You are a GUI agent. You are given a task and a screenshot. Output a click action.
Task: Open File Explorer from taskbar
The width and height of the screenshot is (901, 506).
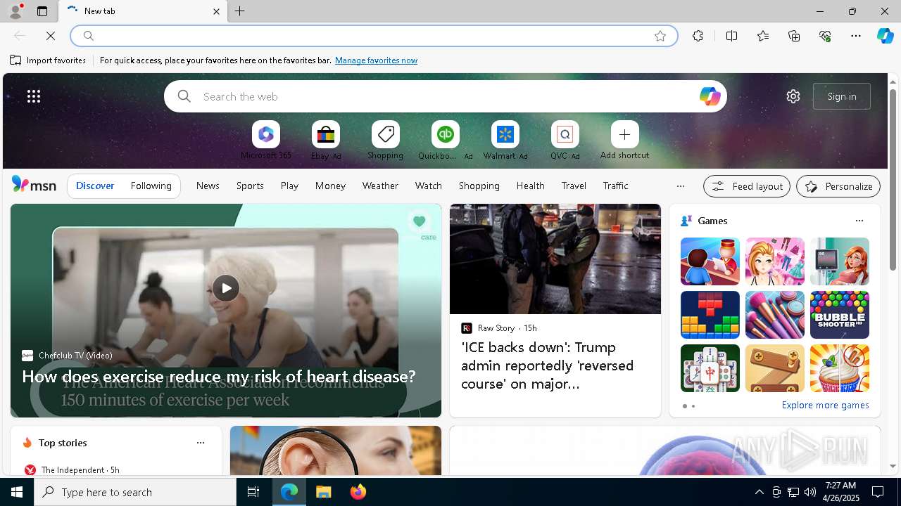[324, 492]
